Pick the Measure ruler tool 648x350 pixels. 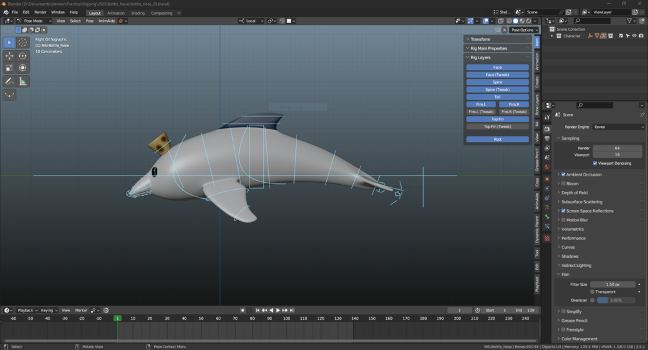click(23, 82)
